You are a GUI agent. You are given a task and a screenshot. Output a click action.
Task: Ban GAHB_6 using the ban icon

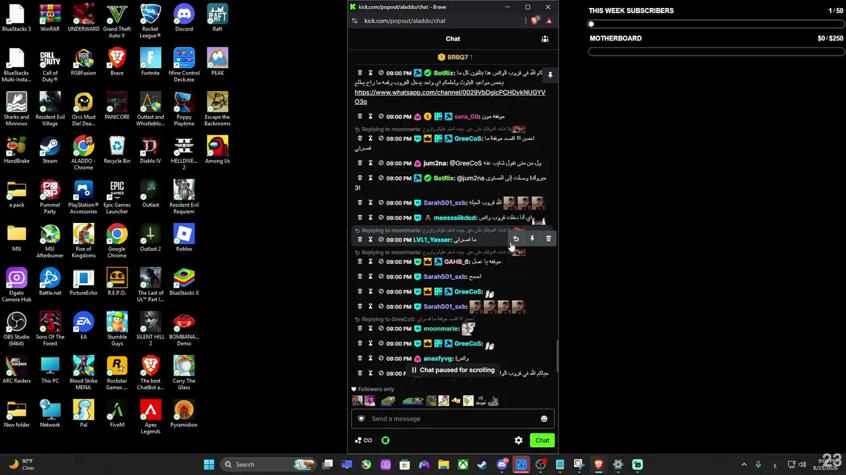click(x=381, y=262)
